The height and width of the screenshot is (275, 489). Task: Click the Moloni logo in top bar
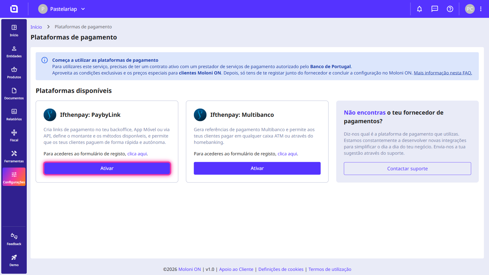tap(14, 9)
